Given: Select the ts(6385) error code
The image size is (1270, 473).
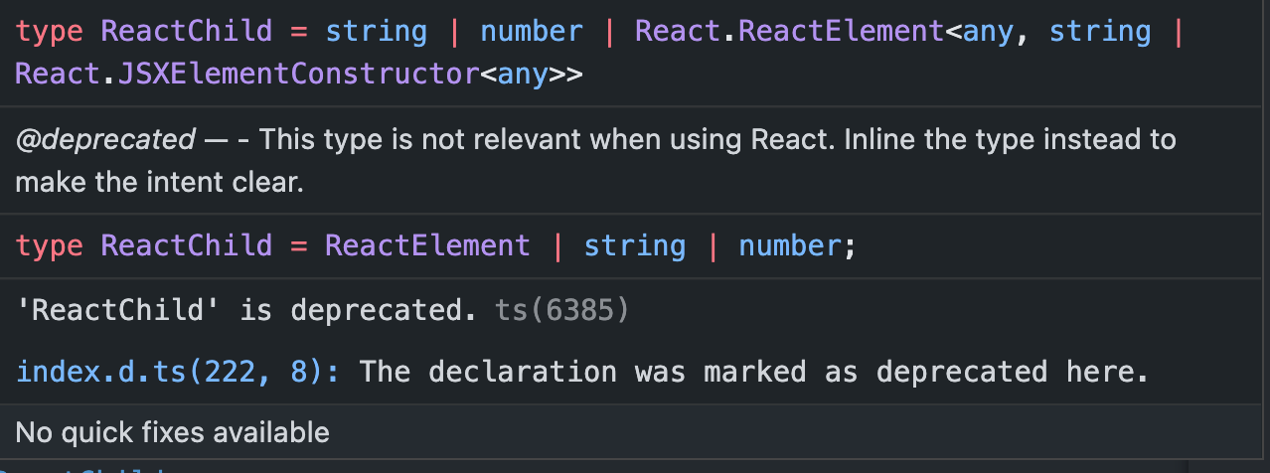Looking at the screenshot, I should tap(561, 311).
